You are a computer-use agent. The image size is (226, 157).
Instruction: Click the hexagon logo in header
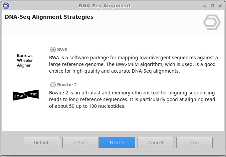212,22
